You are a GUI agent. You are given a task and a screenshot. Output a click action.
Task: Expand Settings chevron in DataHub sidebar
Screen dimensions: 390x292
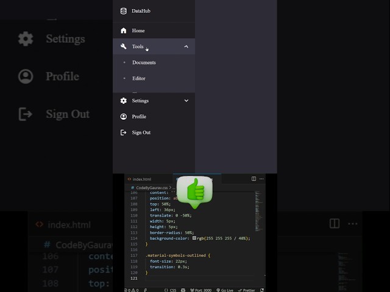tap(186, 100)
